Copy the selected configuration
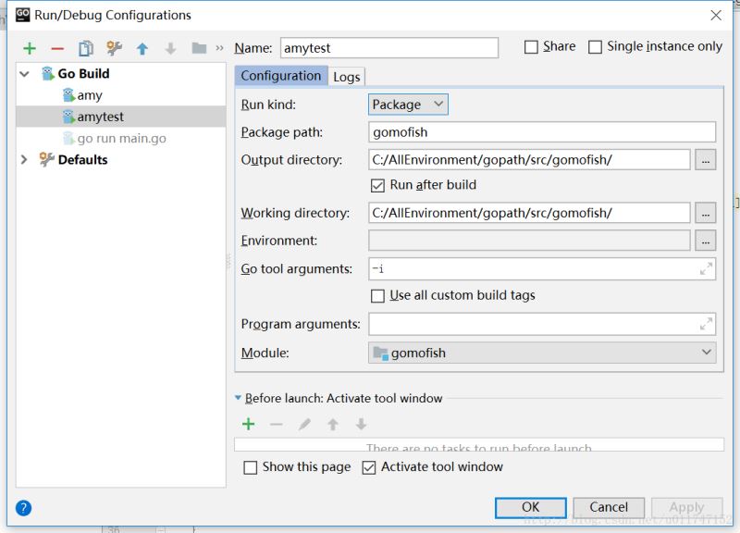 tap(86, 48)
